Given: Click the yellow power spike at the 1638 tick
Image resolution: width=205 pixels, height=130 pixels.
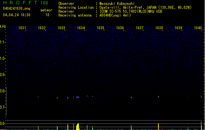Looking at the screenshot, I should point(158,126).
